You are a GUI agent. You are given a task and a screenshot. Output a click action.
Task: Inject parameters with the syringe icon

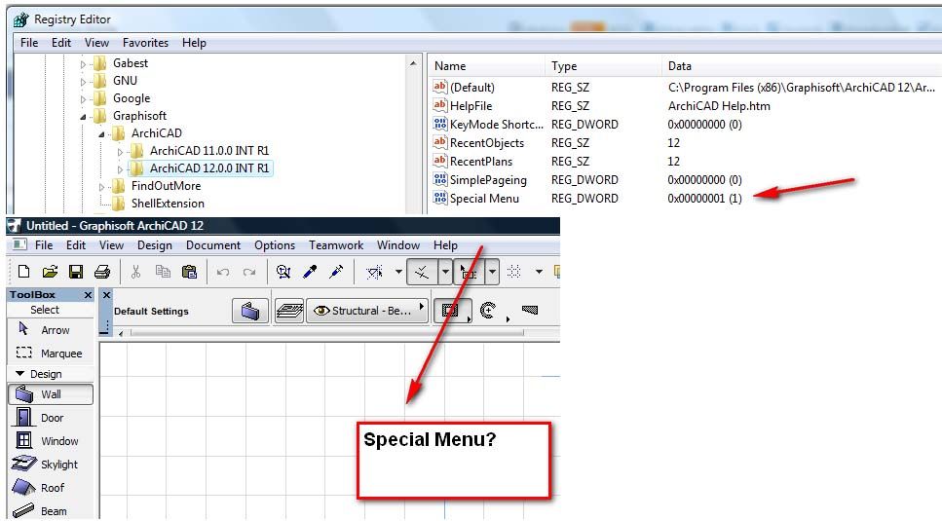pyautogui.click(x=336, y=272)
